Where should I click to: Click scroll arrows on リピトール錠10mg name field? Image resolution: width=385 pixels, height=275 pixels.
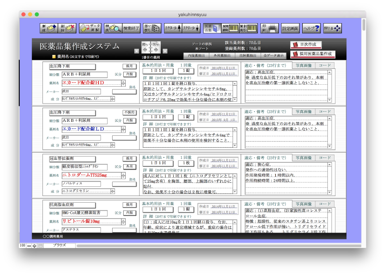pos(123,222)
